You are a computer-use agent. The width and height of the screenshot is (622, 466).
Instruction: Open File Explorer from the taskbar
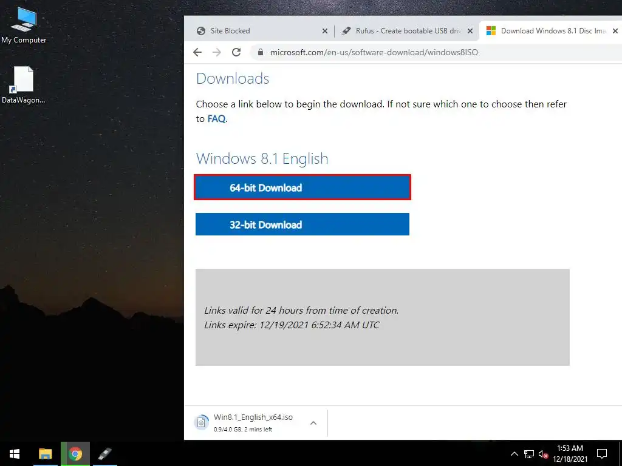[45, 454]
